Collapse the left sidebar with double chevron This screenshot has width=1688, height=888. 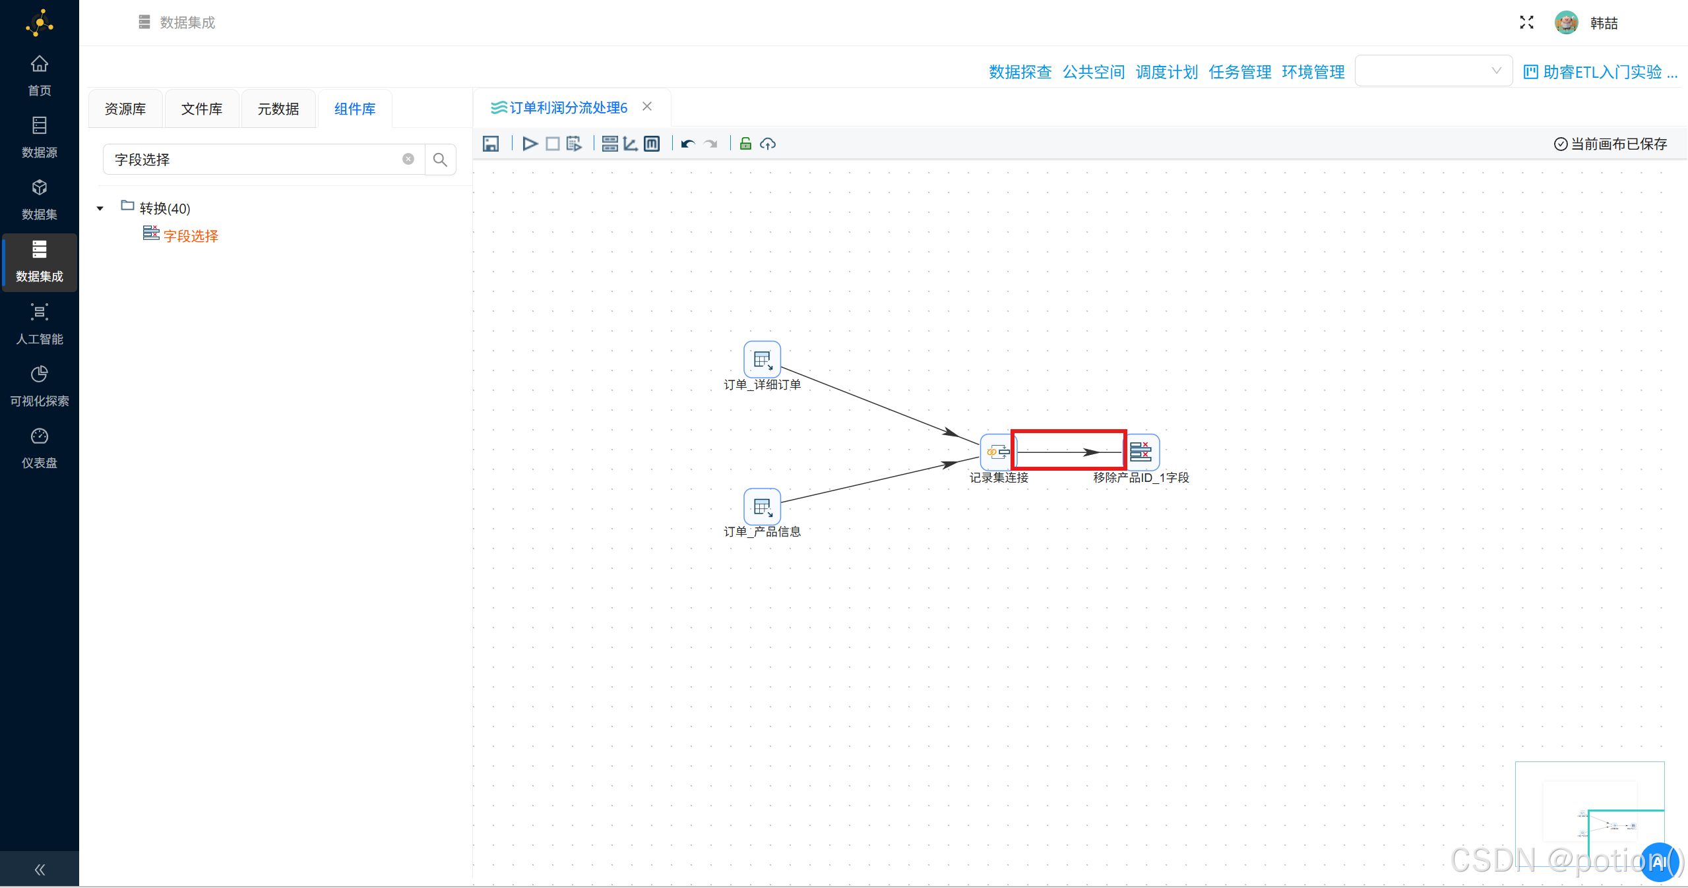tap(40, 870)
